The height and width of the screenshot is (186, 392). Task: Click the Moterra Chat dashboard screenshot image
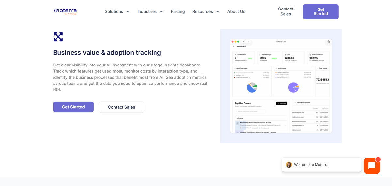coord(281,86)
